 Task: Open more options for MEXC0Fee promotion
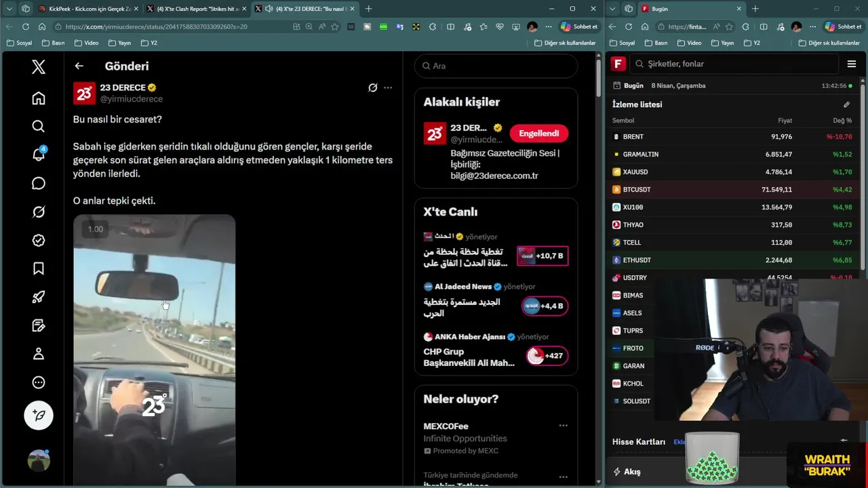pos(563,426)
